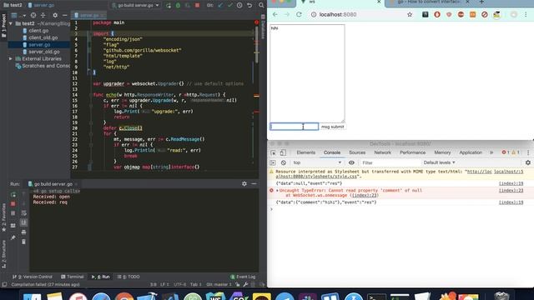Click the green Debug bug icon
The height and width of the screenshot is (300, 534).
[x=178, y=5]
